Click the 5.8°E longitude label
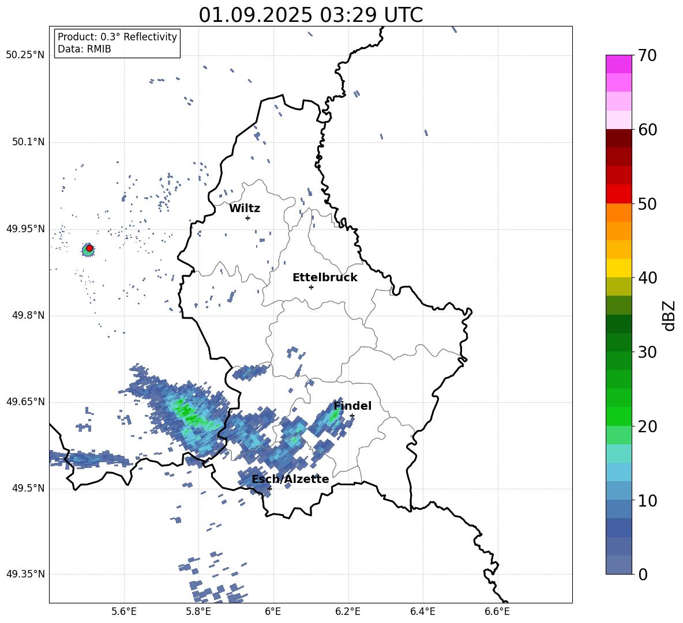The width and height of the screenshot is (683, 623). coord(198,612)
